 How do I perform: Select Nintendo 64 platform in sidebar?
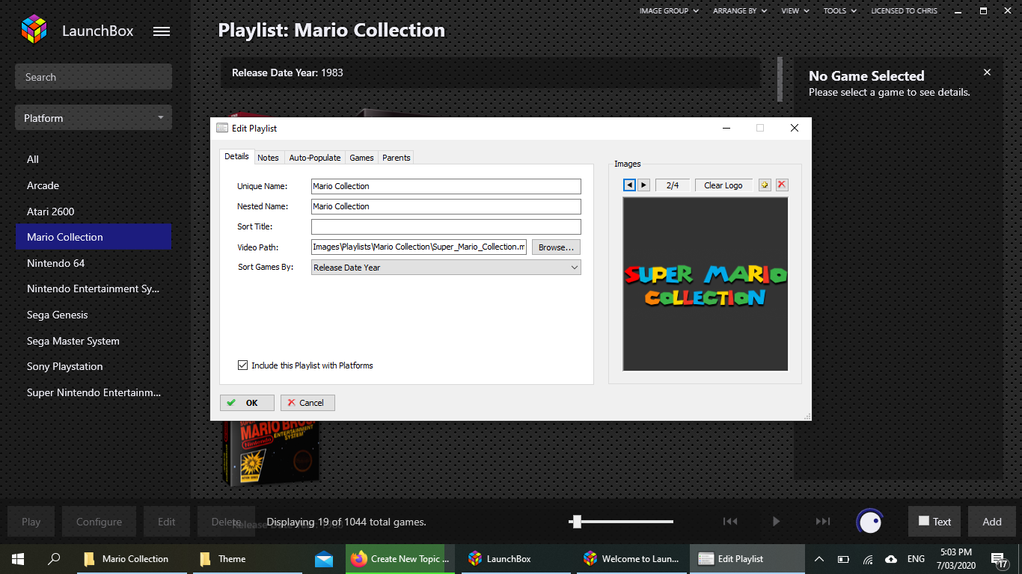coord(94,263)
